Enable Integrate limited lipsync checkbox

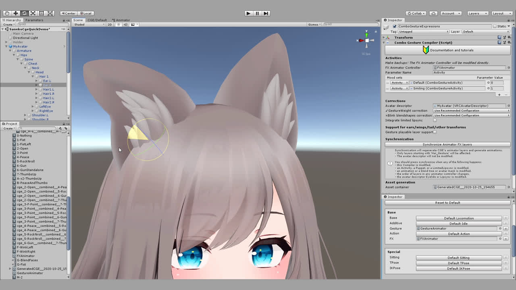click(x=435, y=120)
